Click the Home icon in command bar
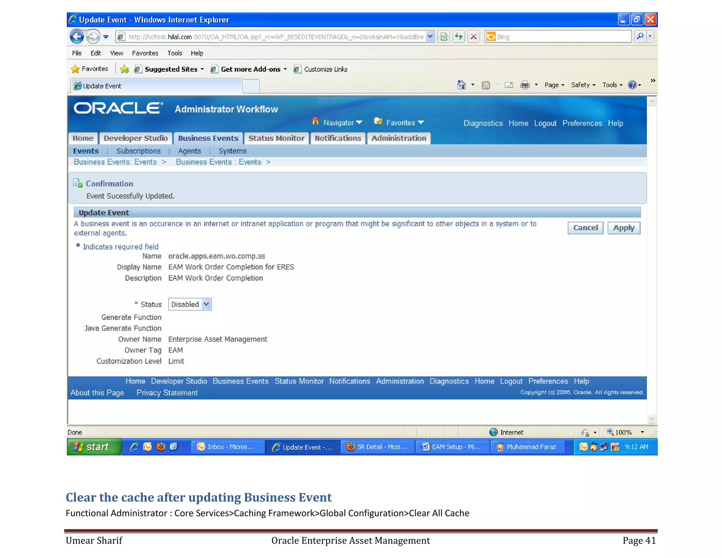722x558 pixels. pos(461,85)
